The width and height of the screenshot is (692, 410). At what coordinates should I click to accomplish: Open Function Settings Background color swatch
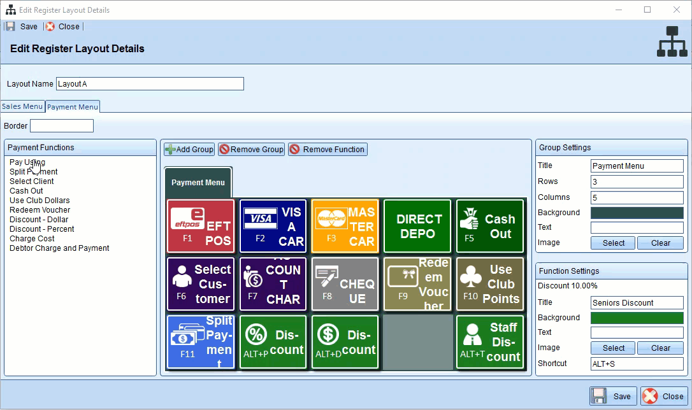point(637,318)
